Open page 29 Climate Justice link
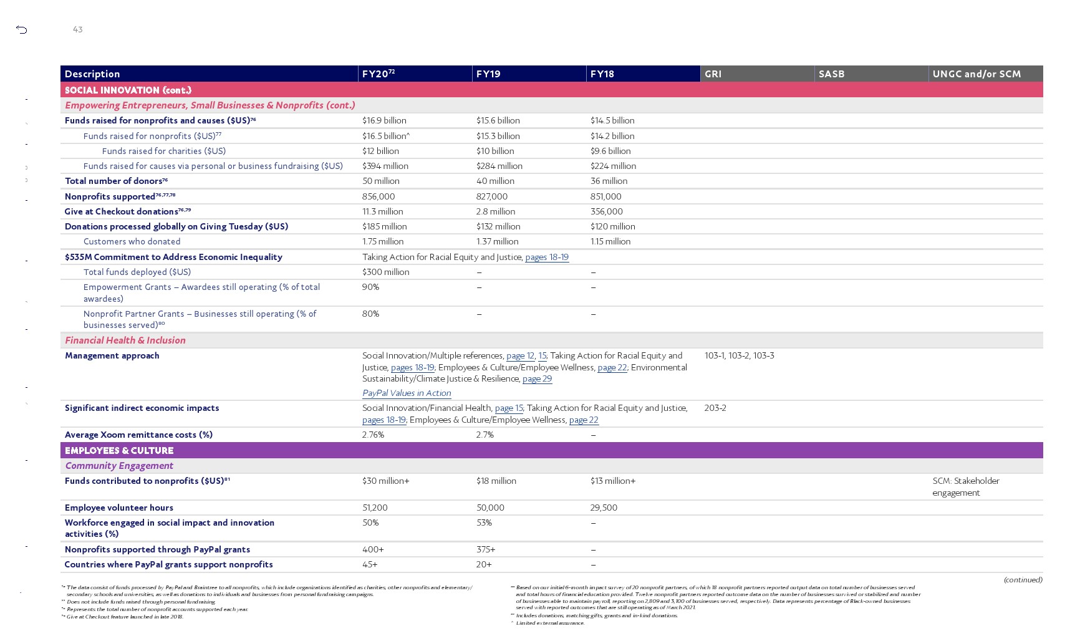The height and width of the screenshot is (636, 1085). coord(537,378)
